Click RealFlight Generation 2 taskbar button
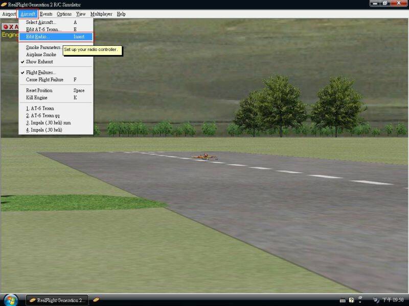Screen dimensions: 409x306 click(x=57, y=300)
